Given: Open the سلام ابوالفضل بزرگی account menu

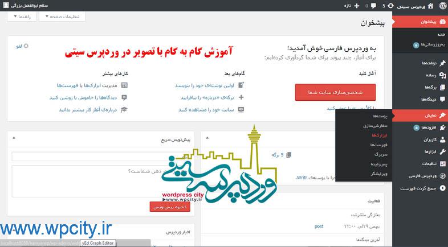Looking at the screenshot, I should (26, 6).
